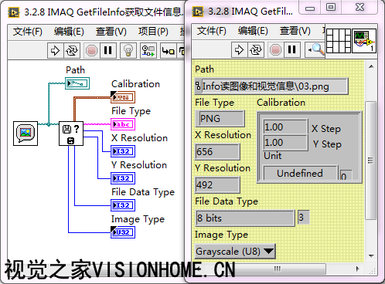Open 查看(V) menu in front panel window
This screenshot has width=385, height=284.
tap(295, 31)
